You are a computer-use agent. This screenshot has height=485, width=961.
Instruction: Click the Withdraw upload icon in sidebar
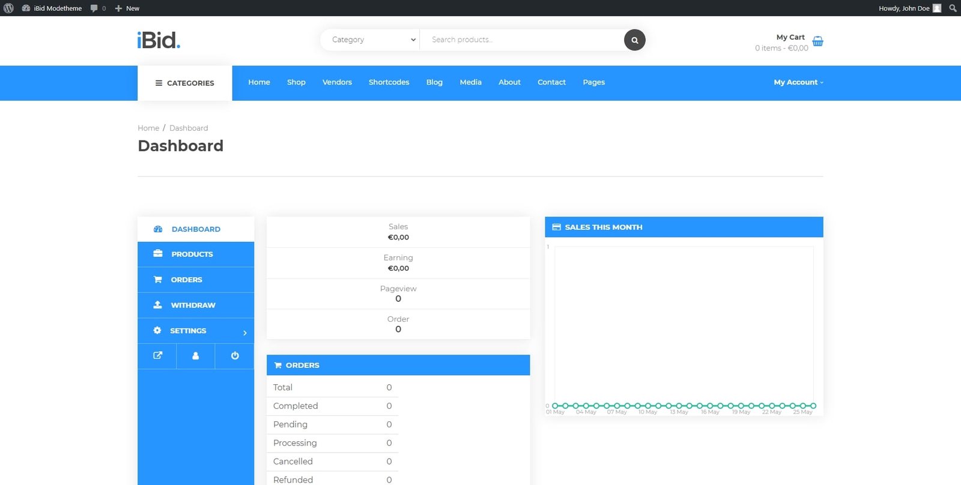(x=157, y=305)
